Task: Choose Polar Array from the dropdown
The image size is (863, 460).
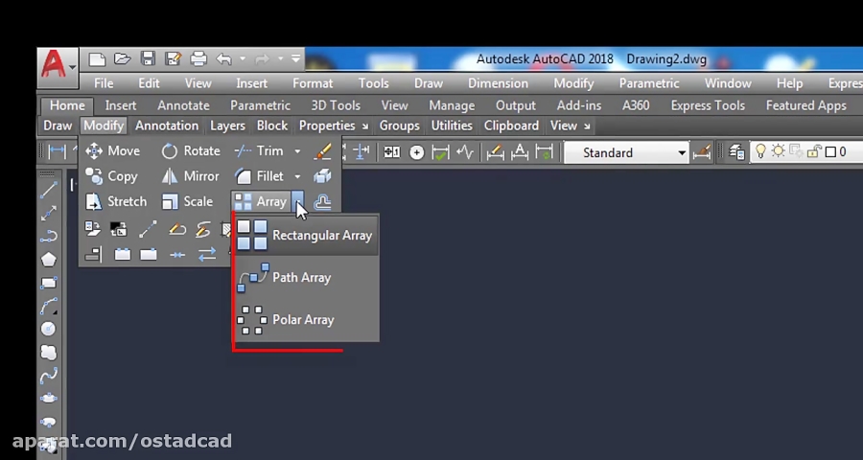Action: [306, 320]
